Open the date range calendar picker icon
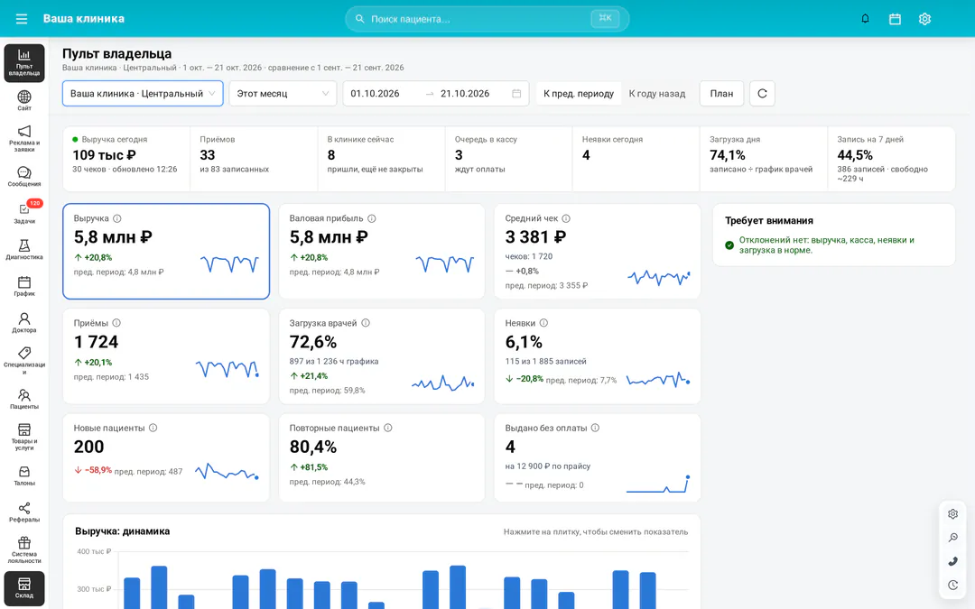 point(516,93)
